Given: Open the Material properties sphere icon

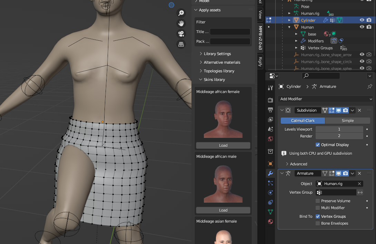Looking at the screenshot, I should (x=270, y=222).
